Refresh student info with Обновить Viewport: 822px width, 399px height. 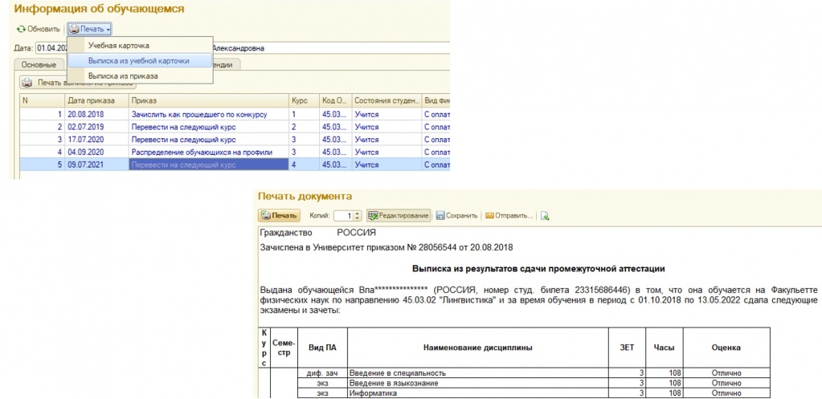click(x=38, y=29)
